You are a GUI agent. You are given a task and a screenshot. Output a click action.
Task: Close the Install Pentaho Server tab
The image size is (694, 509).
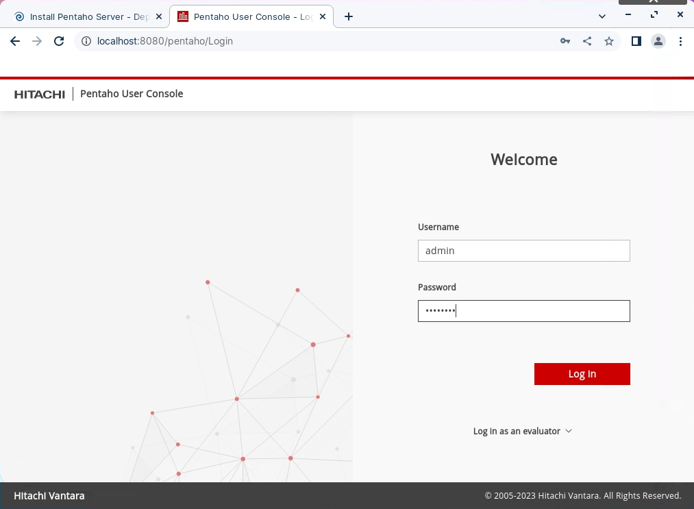click(x=159, y=17)
